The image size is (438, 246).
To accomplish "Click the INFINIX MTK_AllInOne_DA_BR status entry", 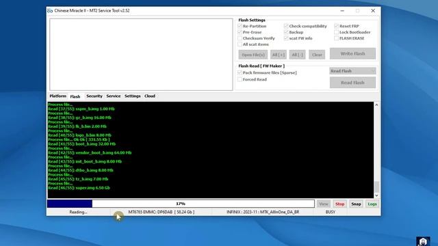I will pos(263,213).
